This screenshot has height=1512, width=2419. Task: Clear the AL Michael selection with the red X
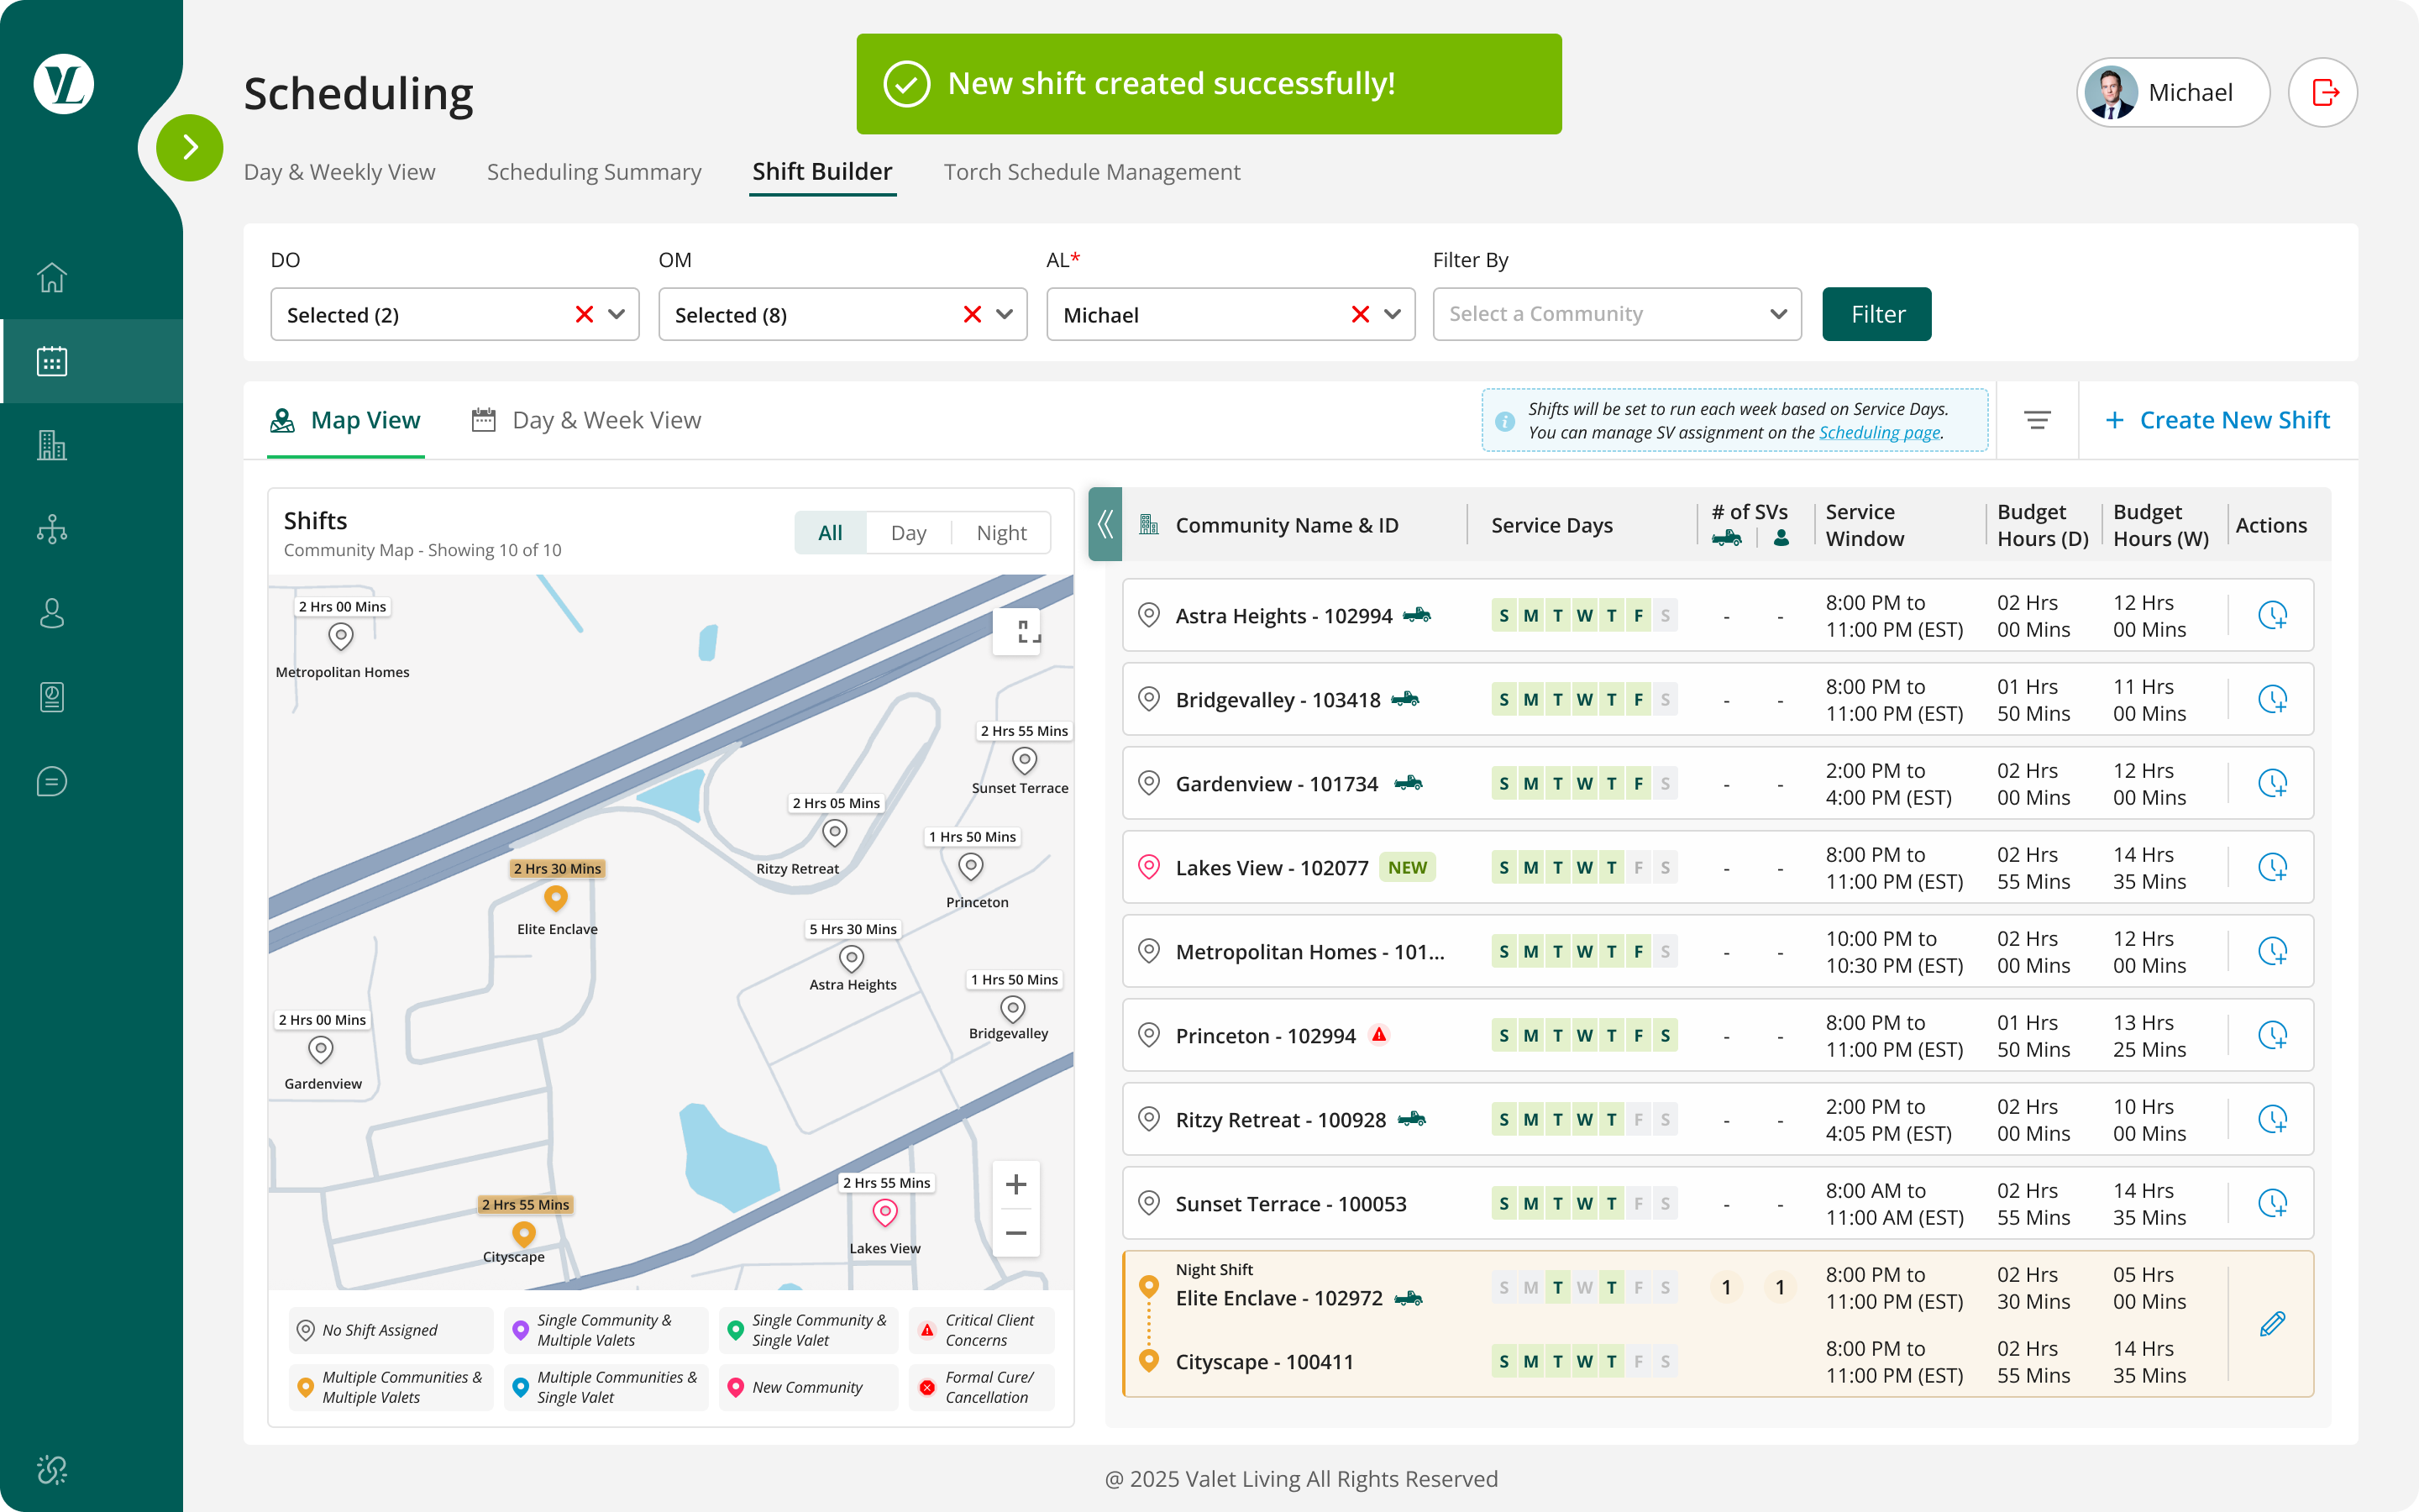(x=1360, y=314)
